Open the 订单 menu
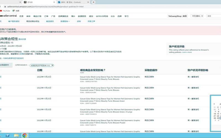 point(46,16)
